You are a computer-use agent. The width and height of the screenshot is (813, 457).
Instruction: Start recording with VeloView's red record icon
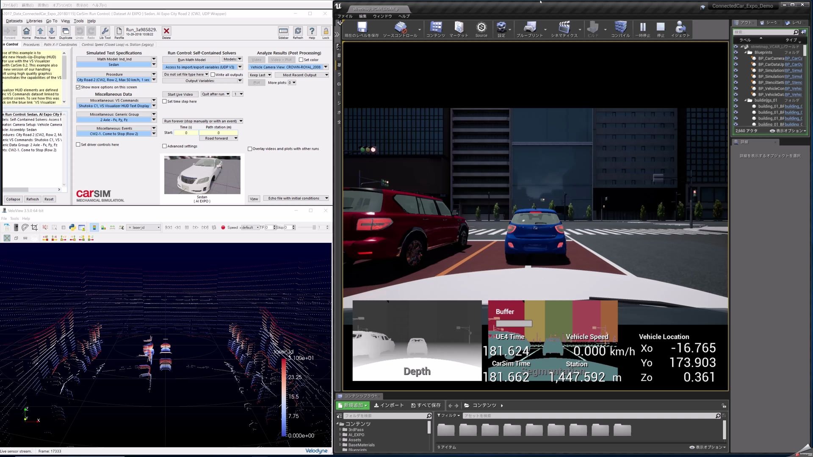pyautogui.click(x=223, y=227)
